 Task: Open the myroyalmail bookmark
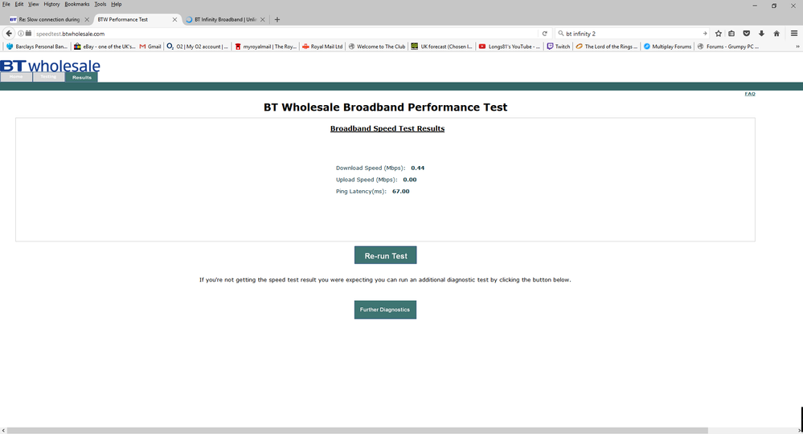click(265, 47)
